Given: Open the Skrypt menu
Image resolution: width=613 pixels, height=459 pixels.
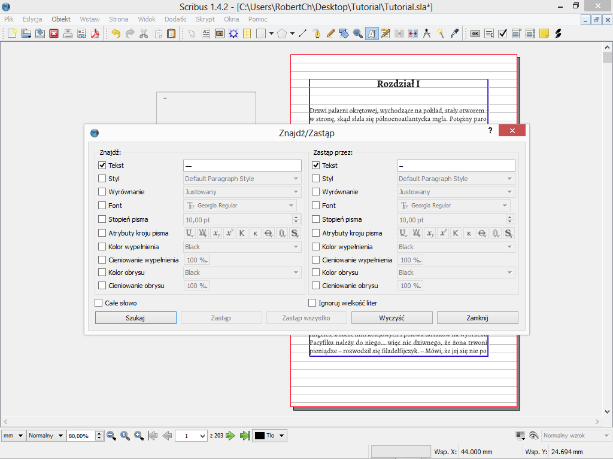Looking at the screenshot, I should click(205, 19).
